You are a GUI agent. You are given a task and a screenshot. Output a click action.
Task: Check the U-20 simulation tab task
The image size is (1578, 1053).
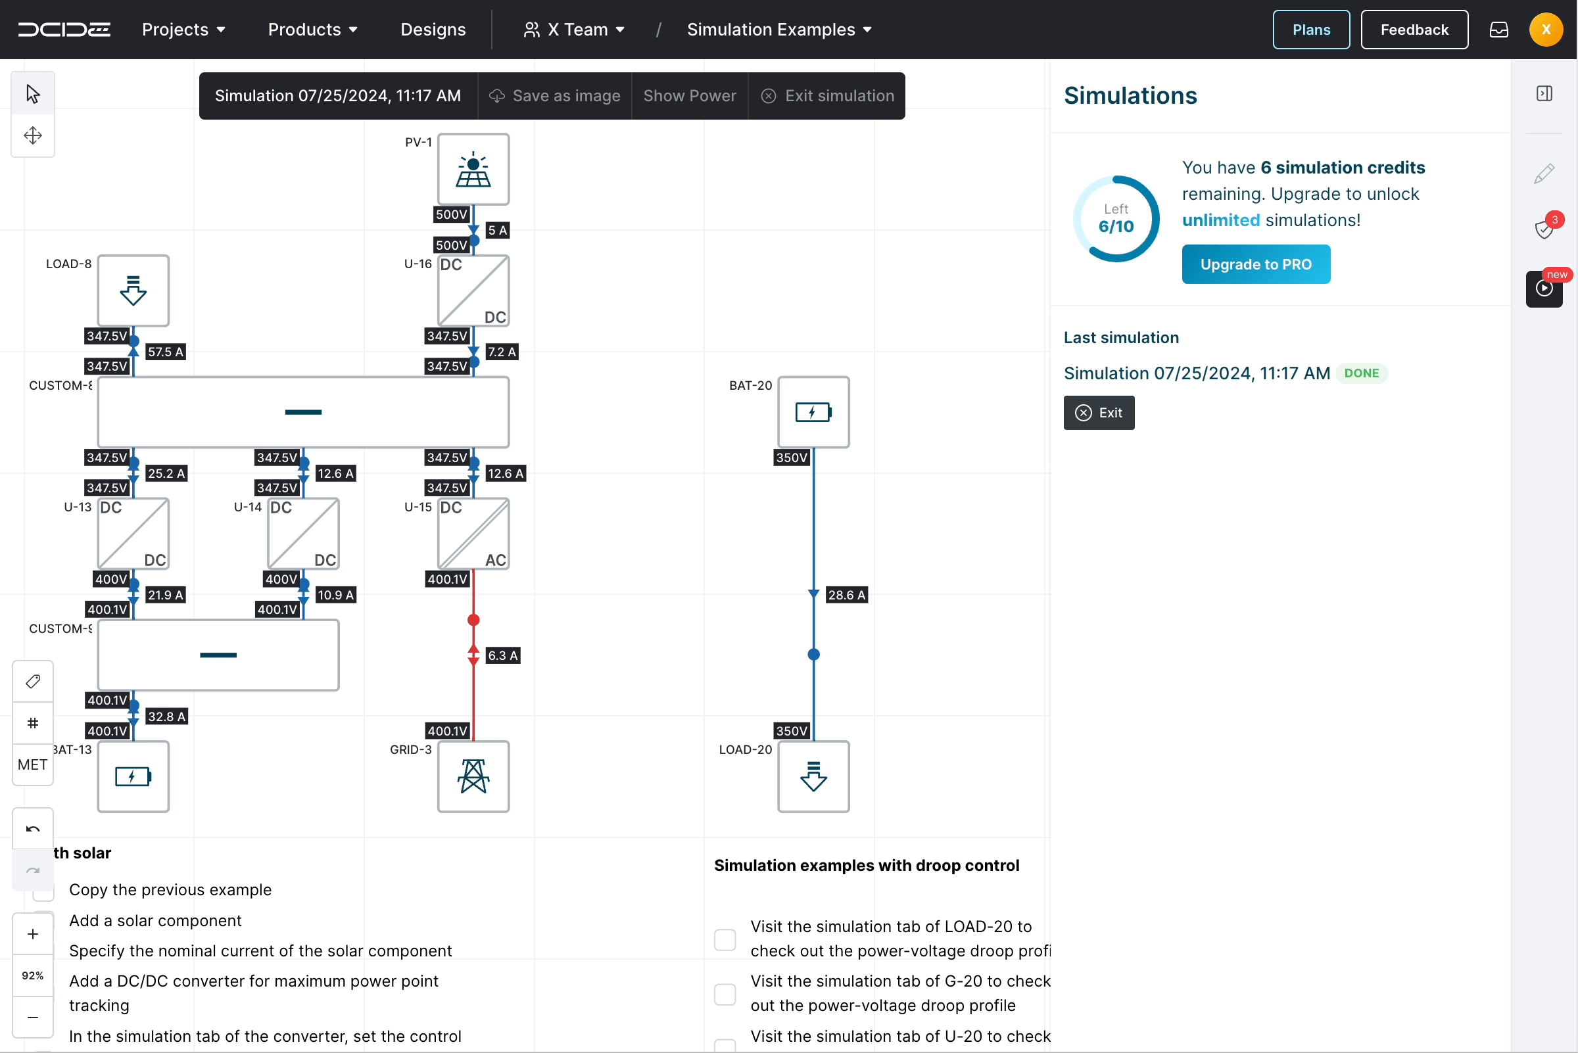pyautogui.click(x=725, y=1046)
